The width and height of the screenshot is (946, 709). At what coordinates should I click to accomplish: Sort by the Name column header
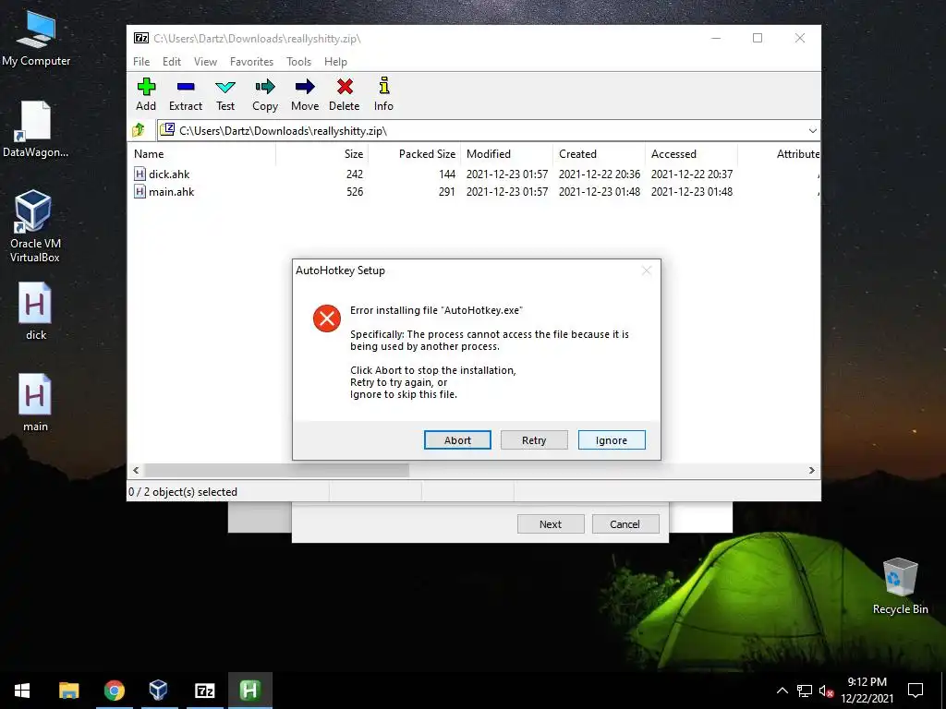point(201,154)
